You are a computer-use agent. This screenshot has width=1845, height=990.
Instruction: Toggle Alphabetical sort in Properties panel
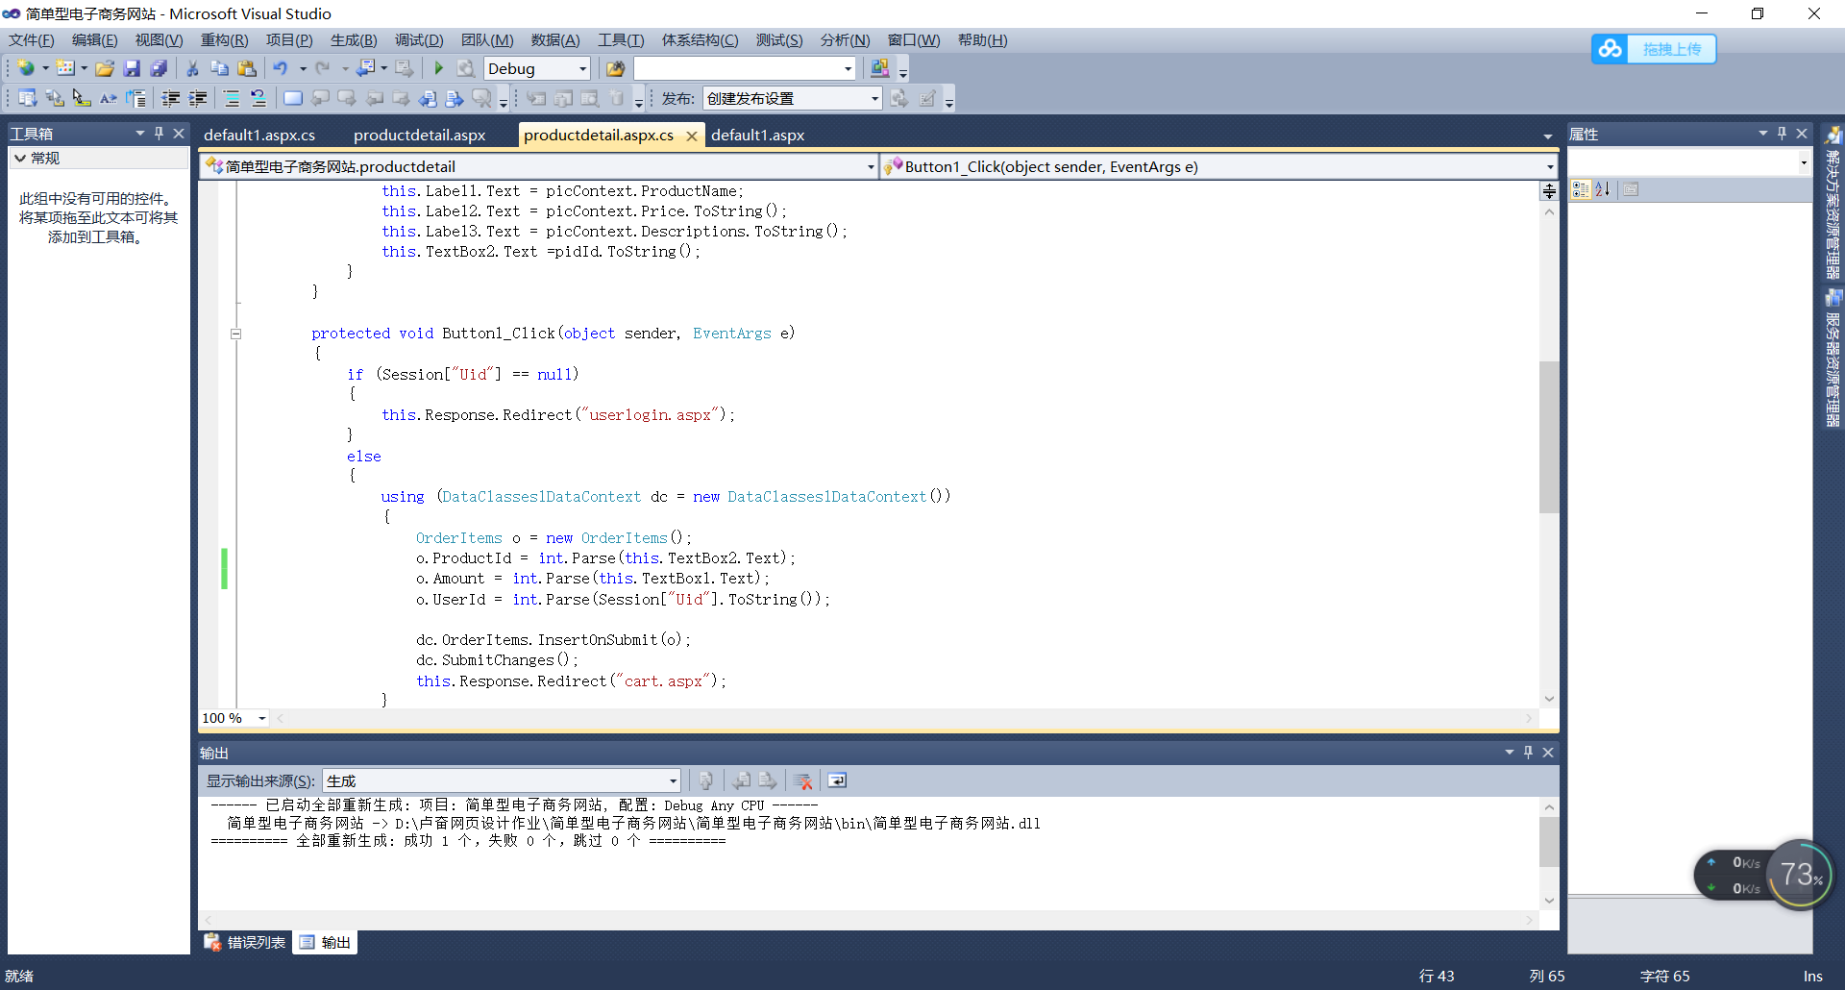click(1603, 189)
